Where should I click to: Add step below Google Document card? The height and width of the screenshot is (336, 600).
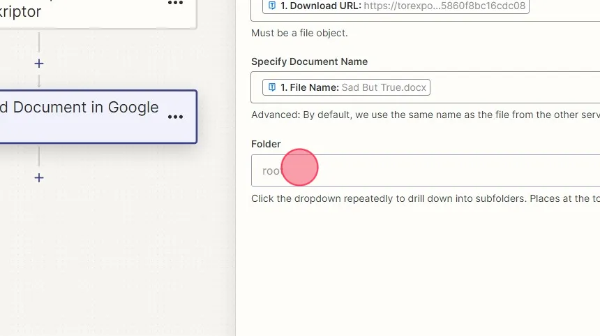pos(38,177)
